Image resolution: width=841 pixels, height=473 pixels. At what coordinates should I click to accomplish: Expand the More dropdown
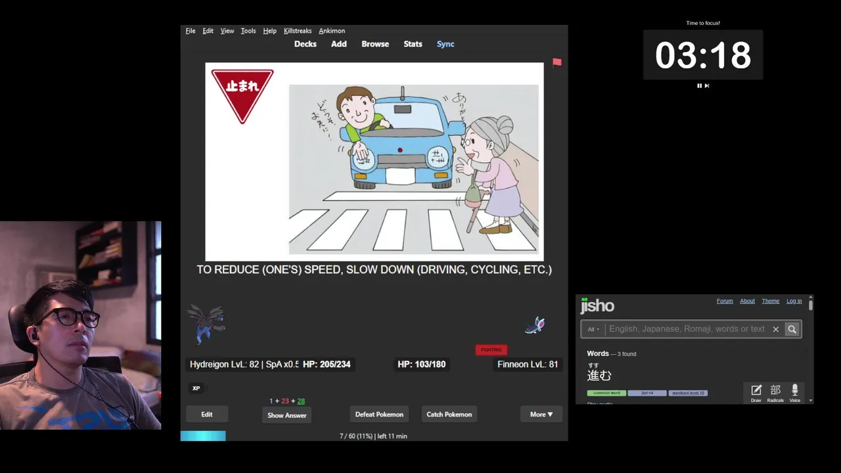[541, 415]
